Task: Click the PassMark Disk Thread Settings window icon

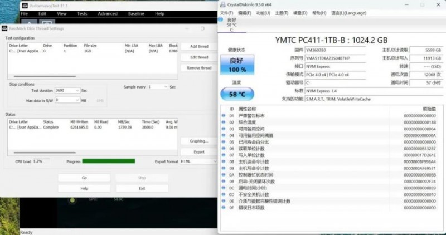Action: coord(4,28)
